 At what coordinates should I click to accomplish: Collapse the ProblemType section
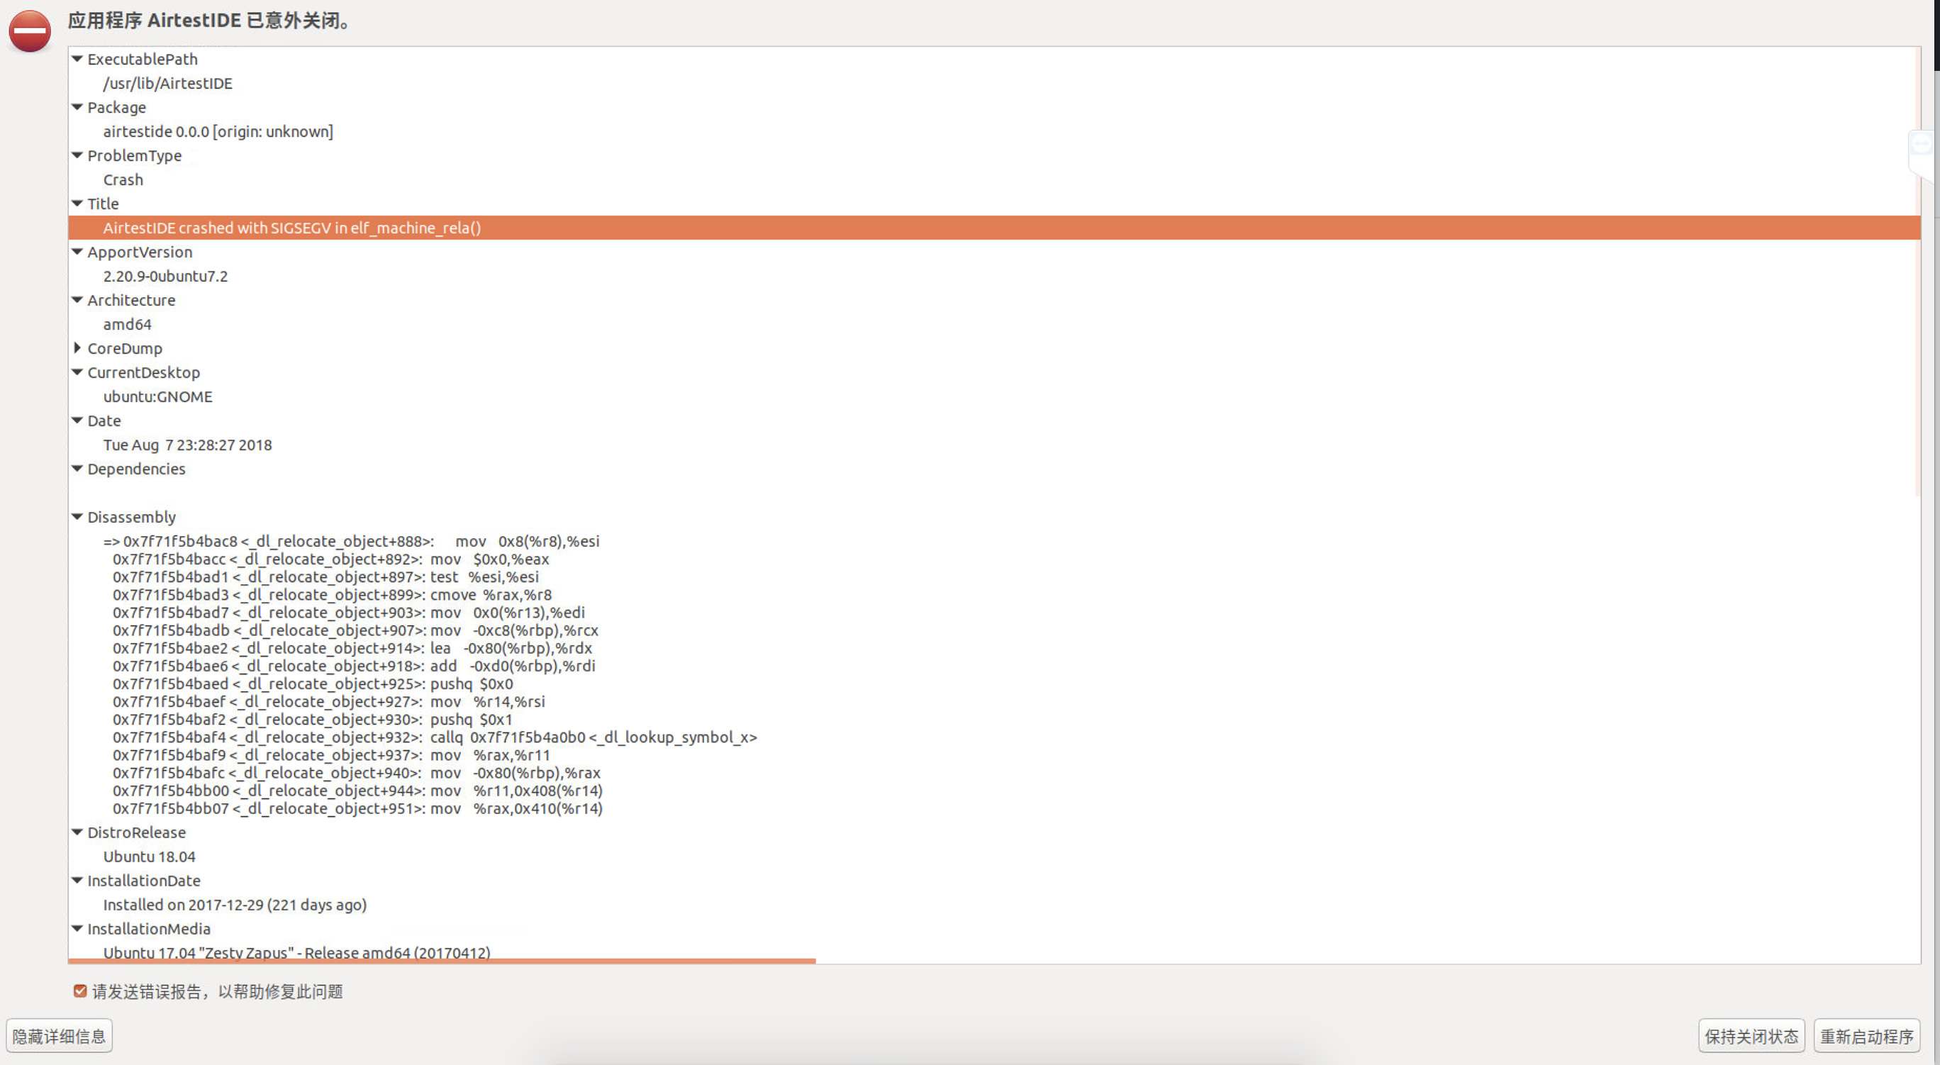pos(77,155)
